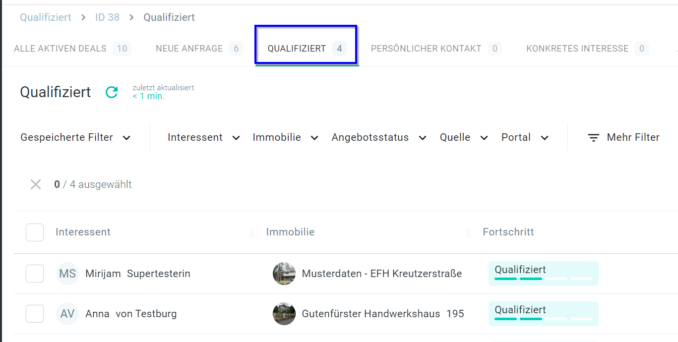Click the green refresh icon
678x342 pixels.
click(112, 92)
